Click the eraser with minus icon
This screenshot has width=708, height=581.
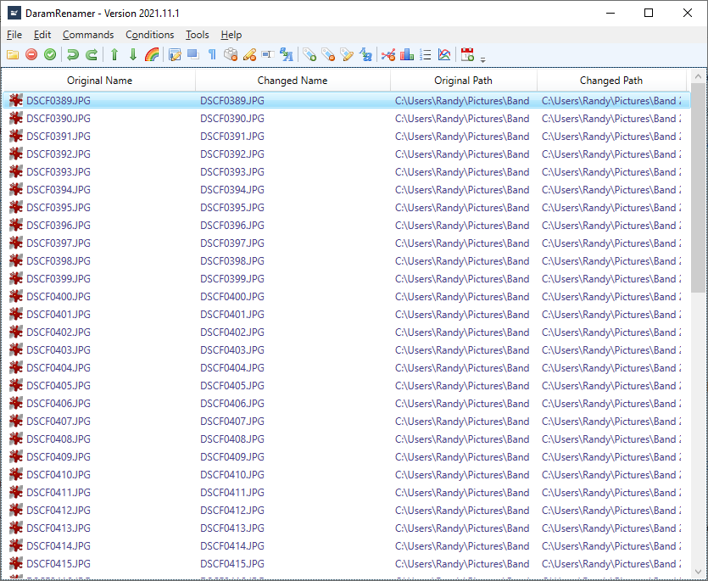(x=249, y=54)
